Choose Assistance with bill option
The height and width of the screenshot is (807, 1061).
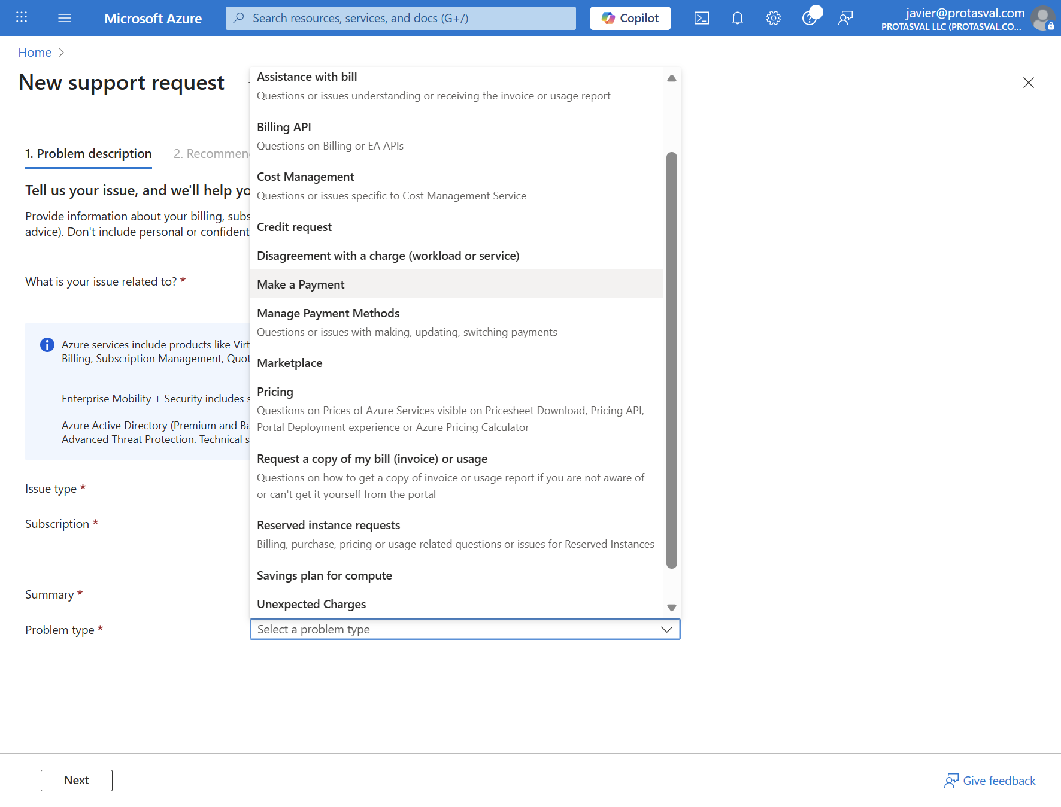click(x=456, y=86)
